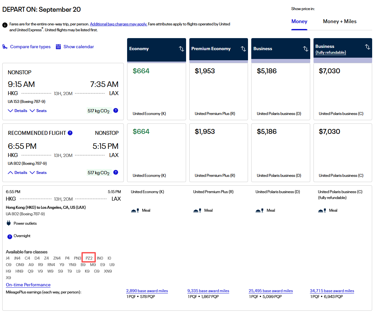
Task: Open Compare fare types link
Action: 30,47
